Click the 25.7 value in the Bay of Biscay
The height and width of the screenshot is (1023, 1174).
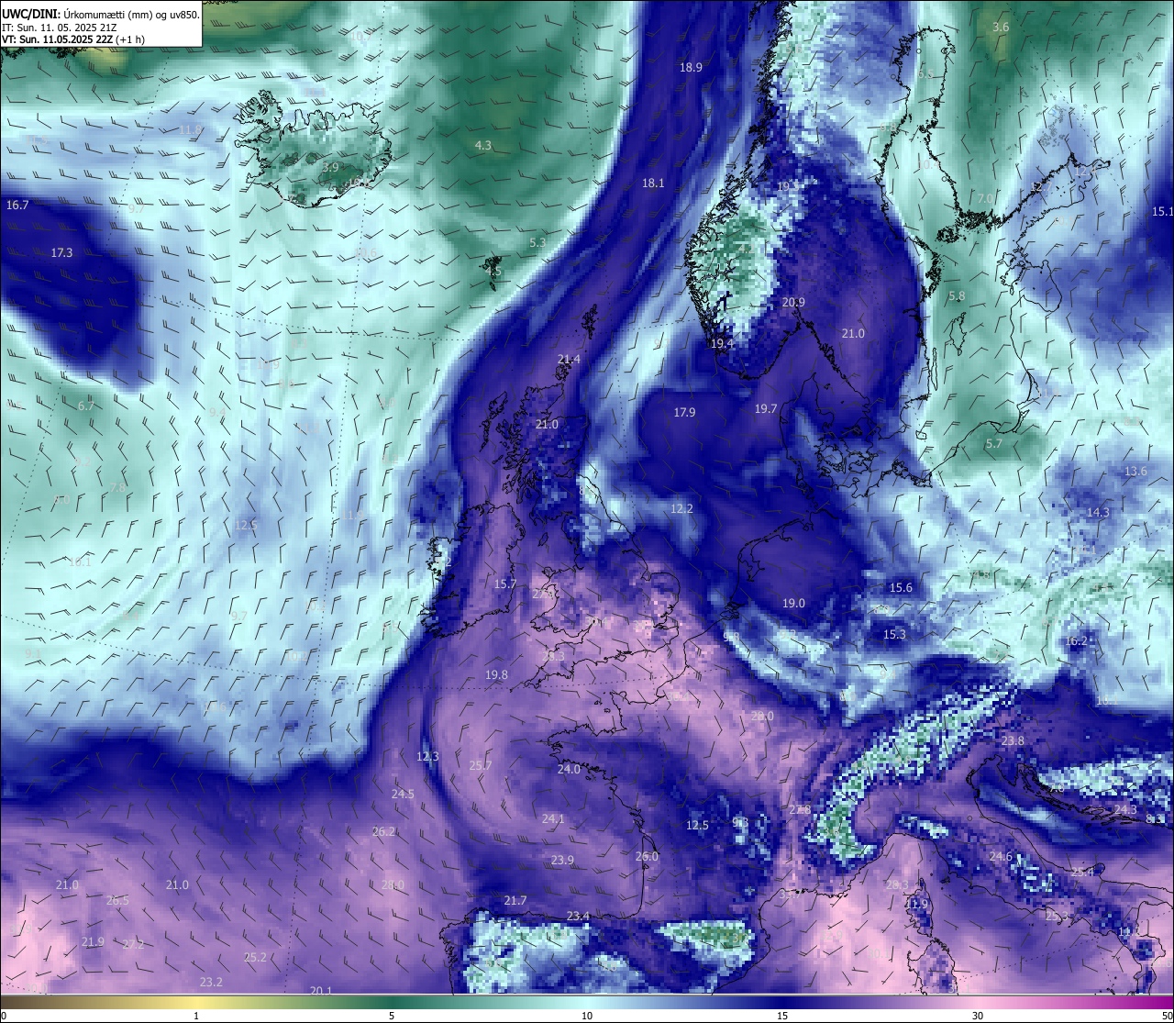pos(481,766)
